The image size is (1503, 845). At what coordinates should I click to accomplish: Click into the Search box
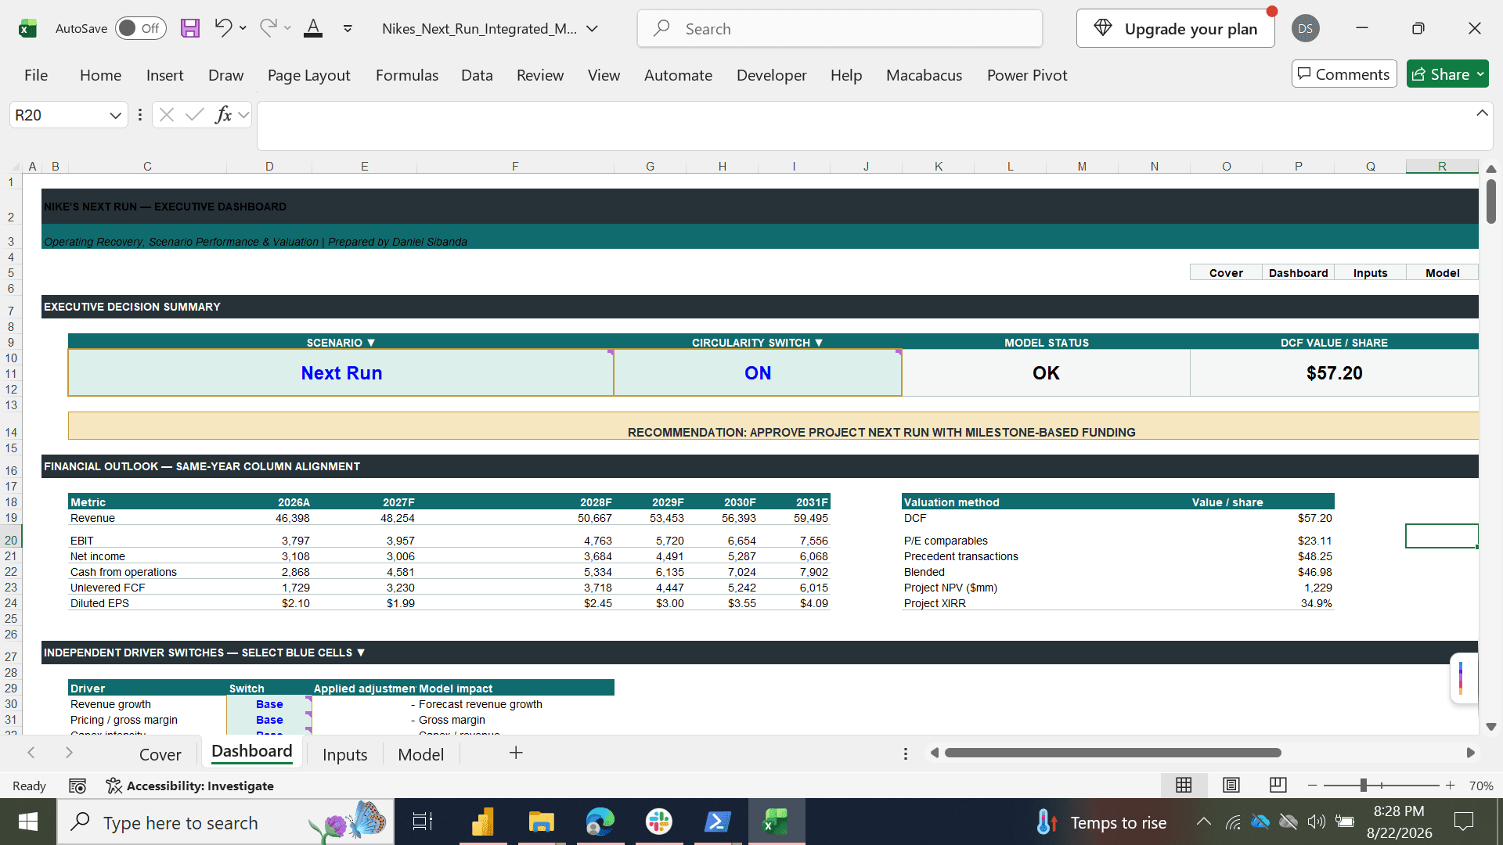coord(840,29)
